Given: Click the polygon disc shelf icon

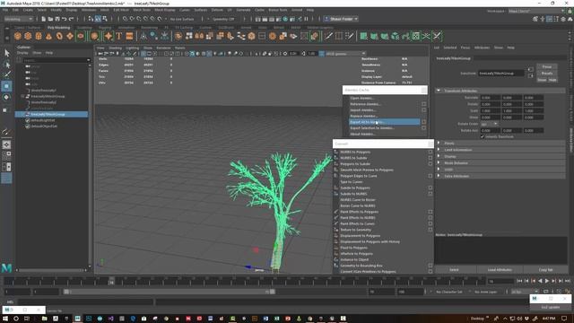Looking at the screenshot, I should point(81,36).
